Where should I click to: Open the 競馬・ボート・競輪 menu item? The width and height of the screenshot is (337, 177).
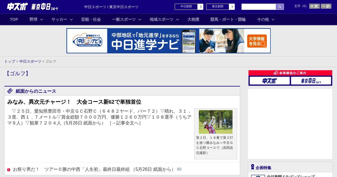coord(228,19)
